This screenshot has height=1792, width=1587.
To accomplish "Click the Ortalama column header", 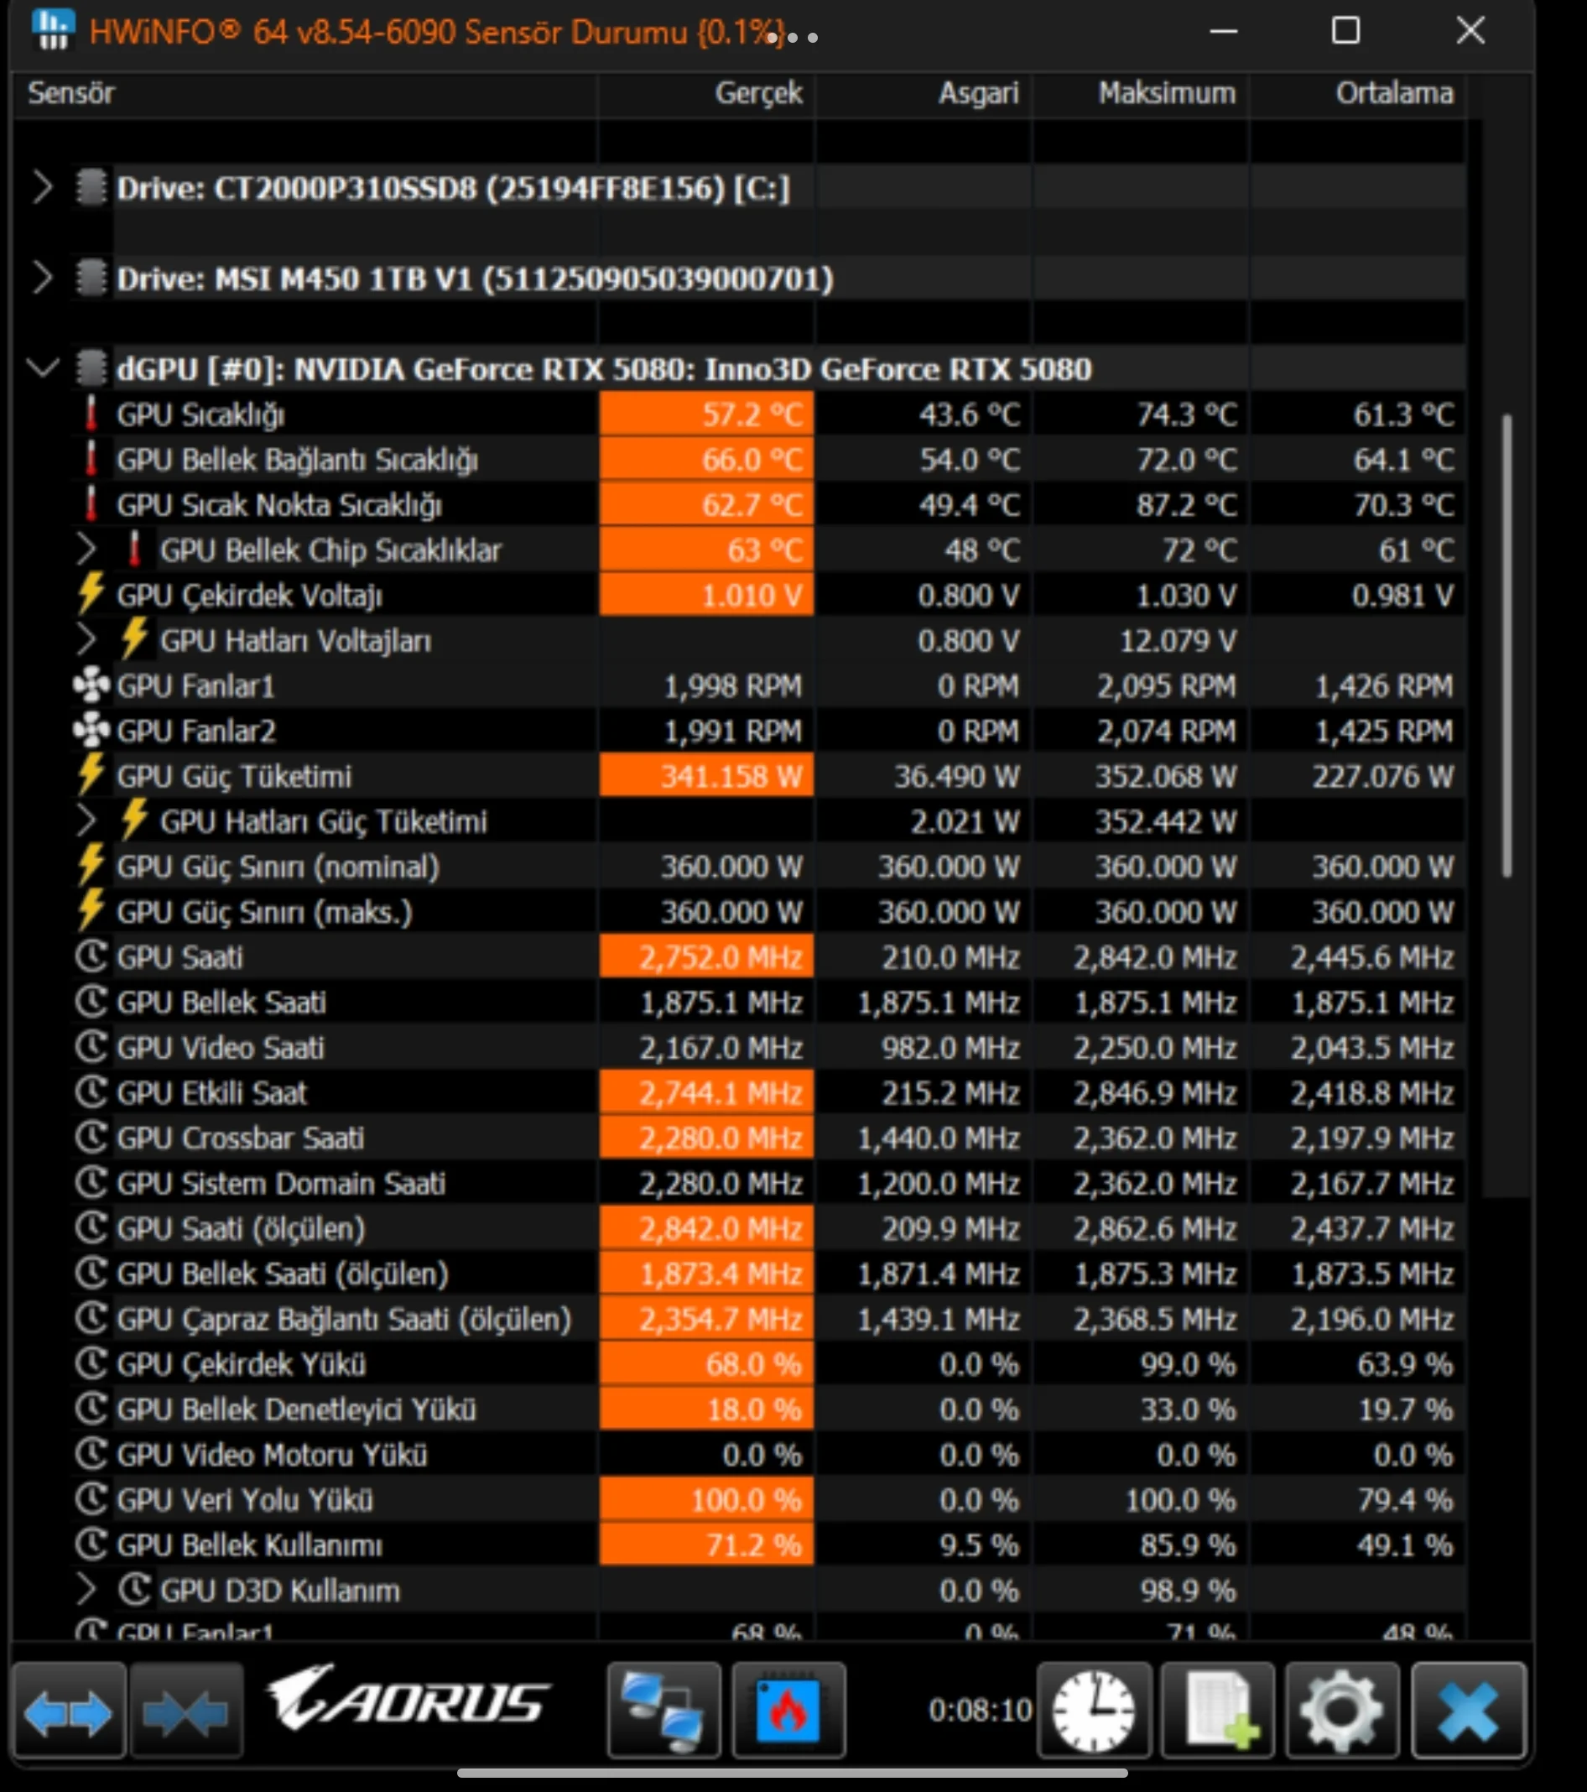I will 1357,93.
